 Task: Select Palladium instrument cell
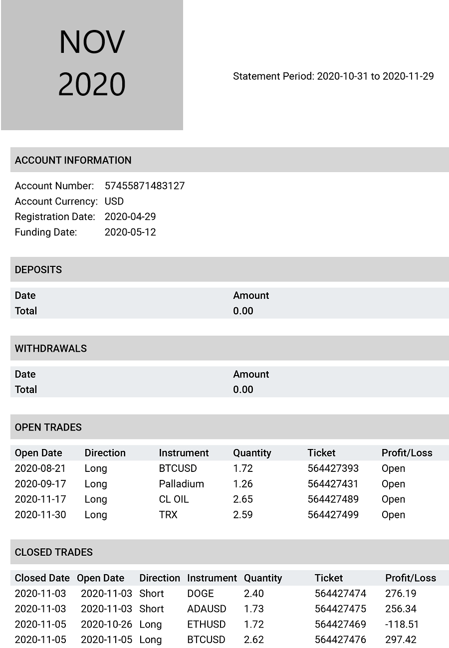coord(182,484)
